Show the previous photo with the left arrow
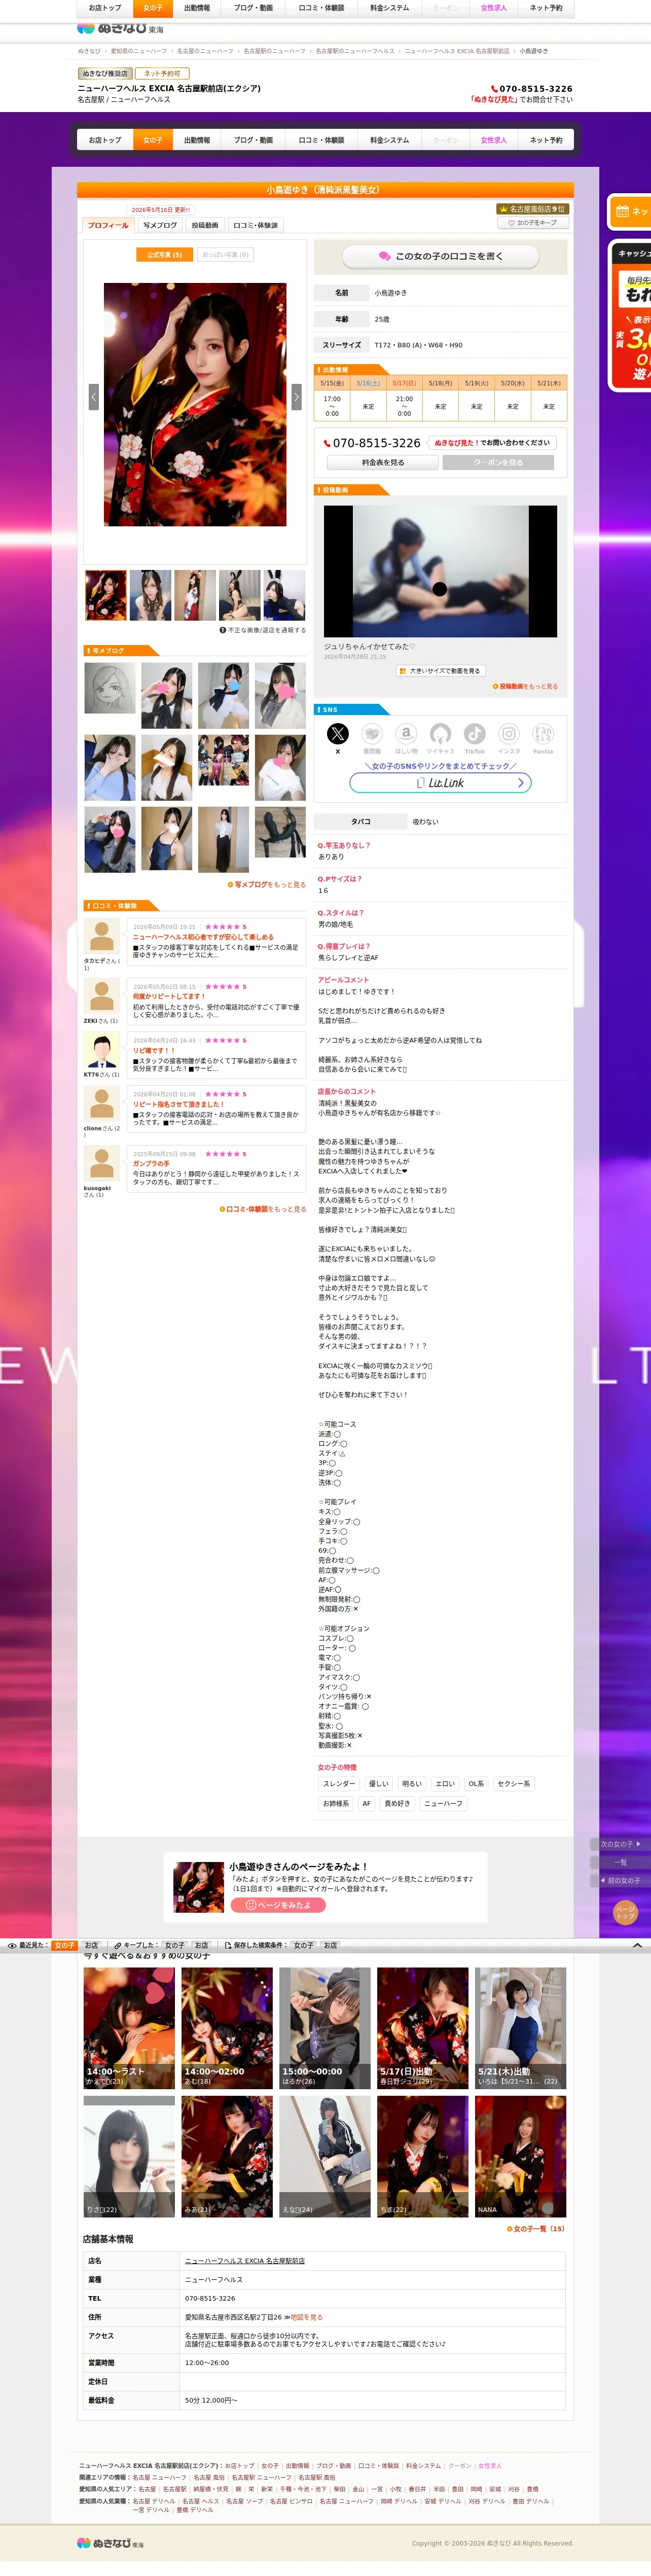 point(94,396)
